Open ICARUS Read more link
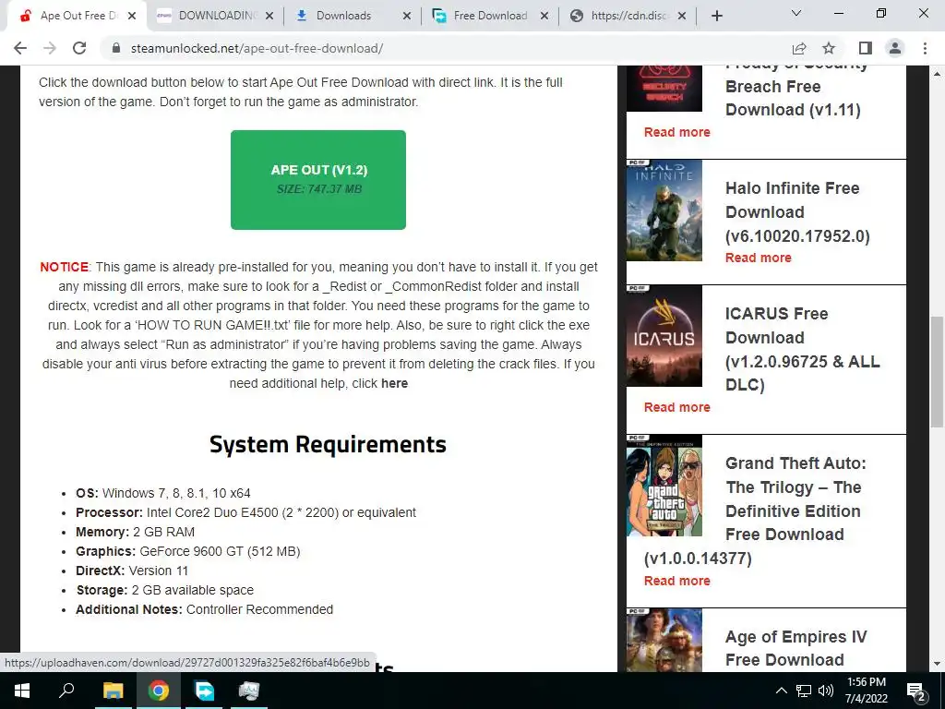This screenshot has height=709, width=945. 676,407
